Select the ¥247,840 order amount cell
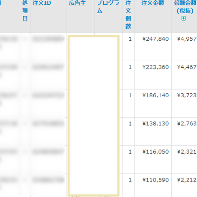The height and width of the screenshot is (197, 197). click(155, 39)
